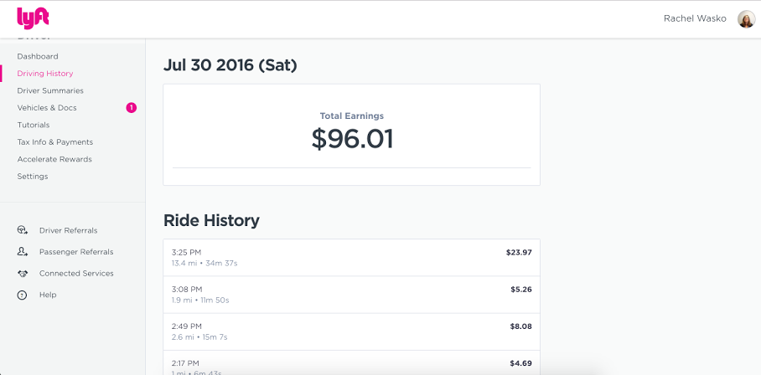
Task: Click the Rachel Wasko account name
Action: click(695, 18)
